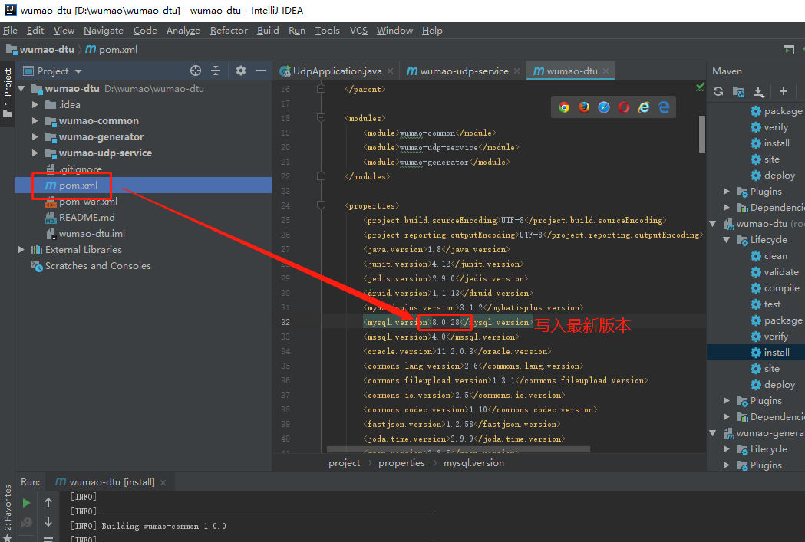Fold the properties block at line 24

(x=321, y=205)
